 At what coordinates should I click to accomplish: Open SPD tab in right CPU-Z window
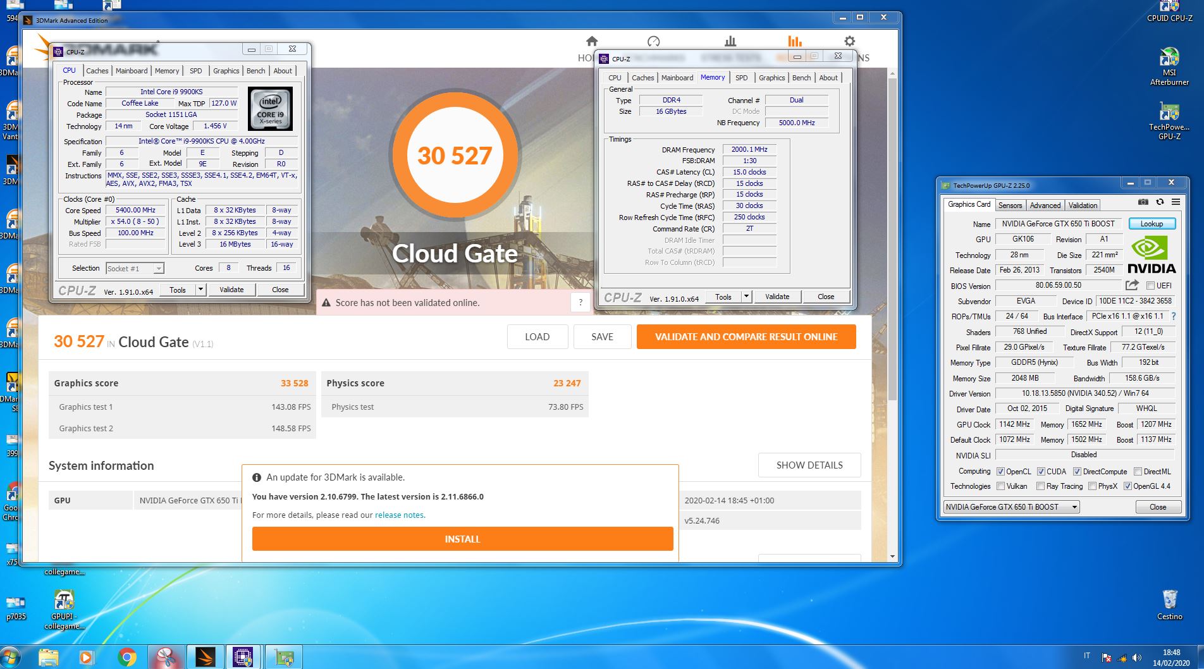point(741,78)
